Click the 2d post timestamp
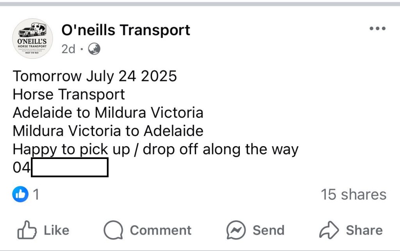400x251 pixels. 68,49
